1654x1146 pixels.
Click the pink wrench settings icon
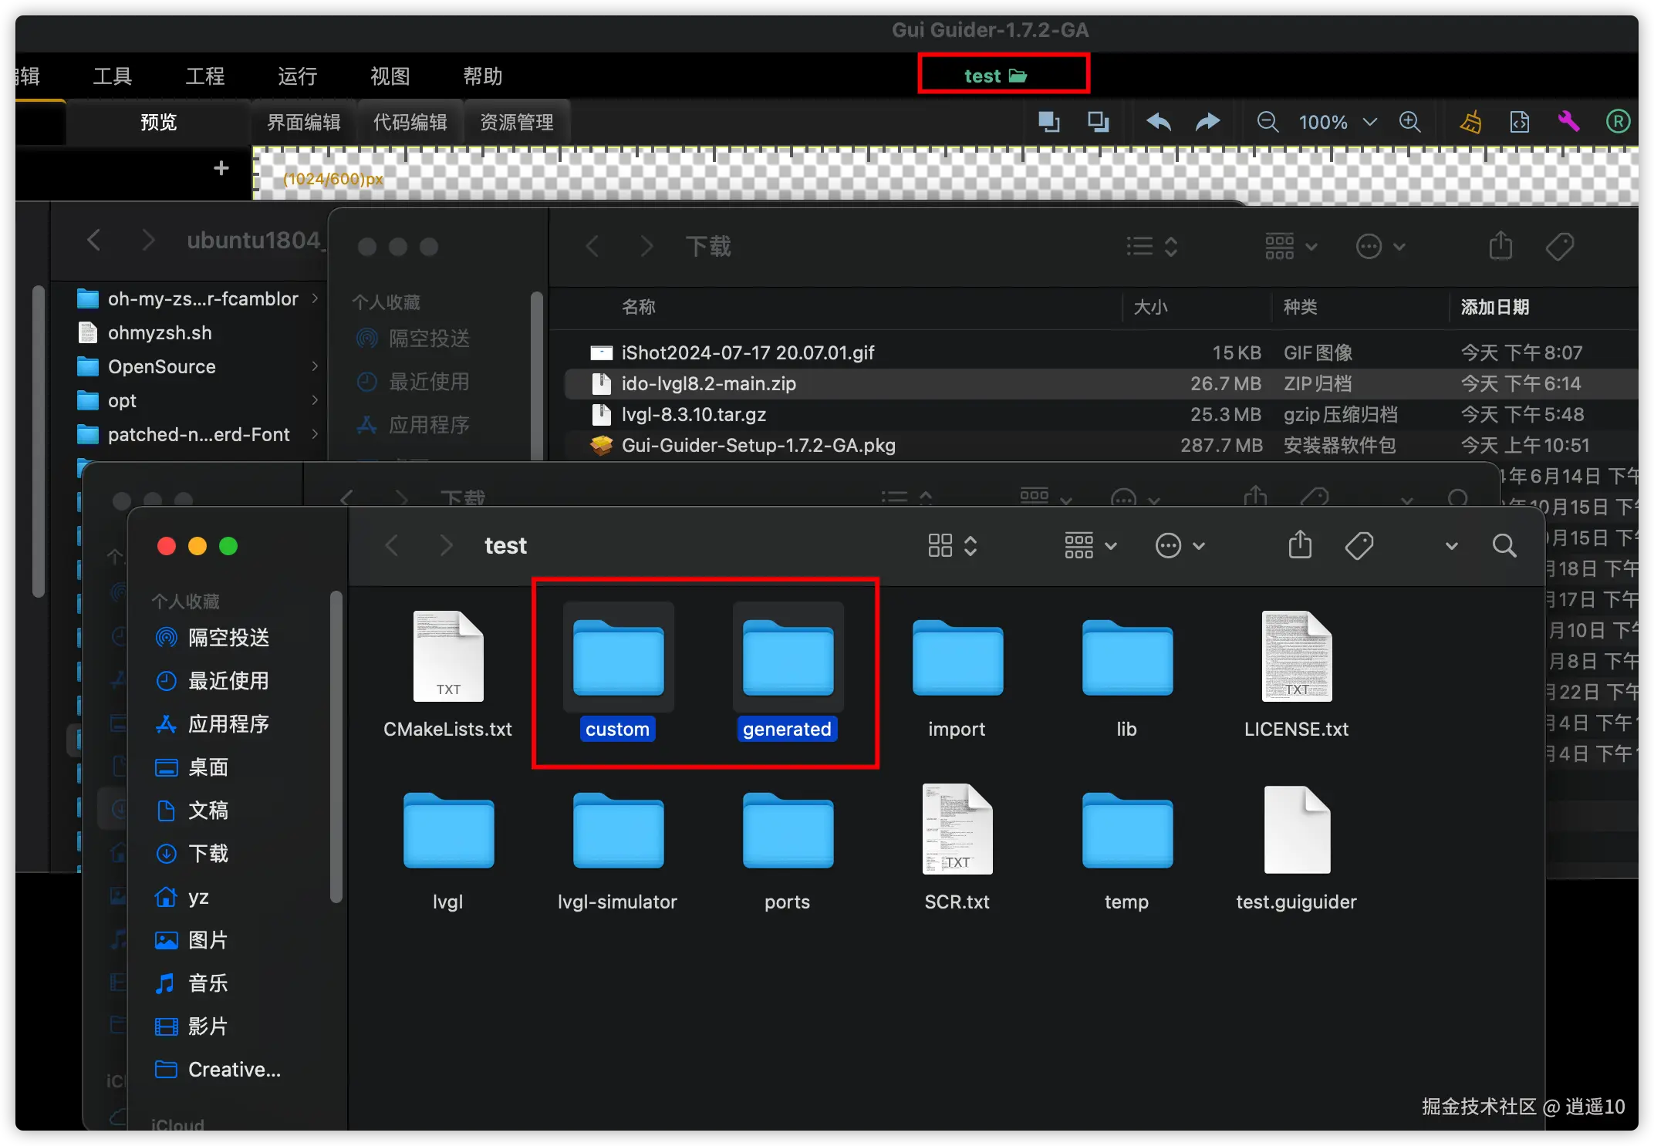(x=1568, y=122)
